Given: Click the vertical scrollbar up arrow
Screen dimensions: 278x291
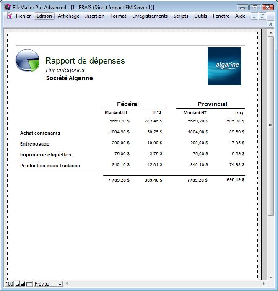Looking at the screenshot, I should coord(271,33).
